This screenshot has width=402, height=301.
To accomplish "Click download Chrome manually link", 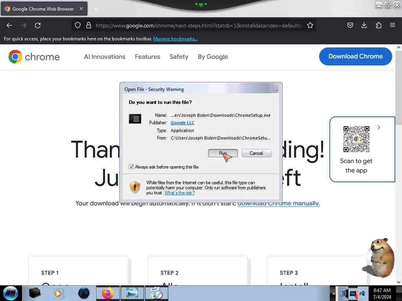I will click(278, 203).
